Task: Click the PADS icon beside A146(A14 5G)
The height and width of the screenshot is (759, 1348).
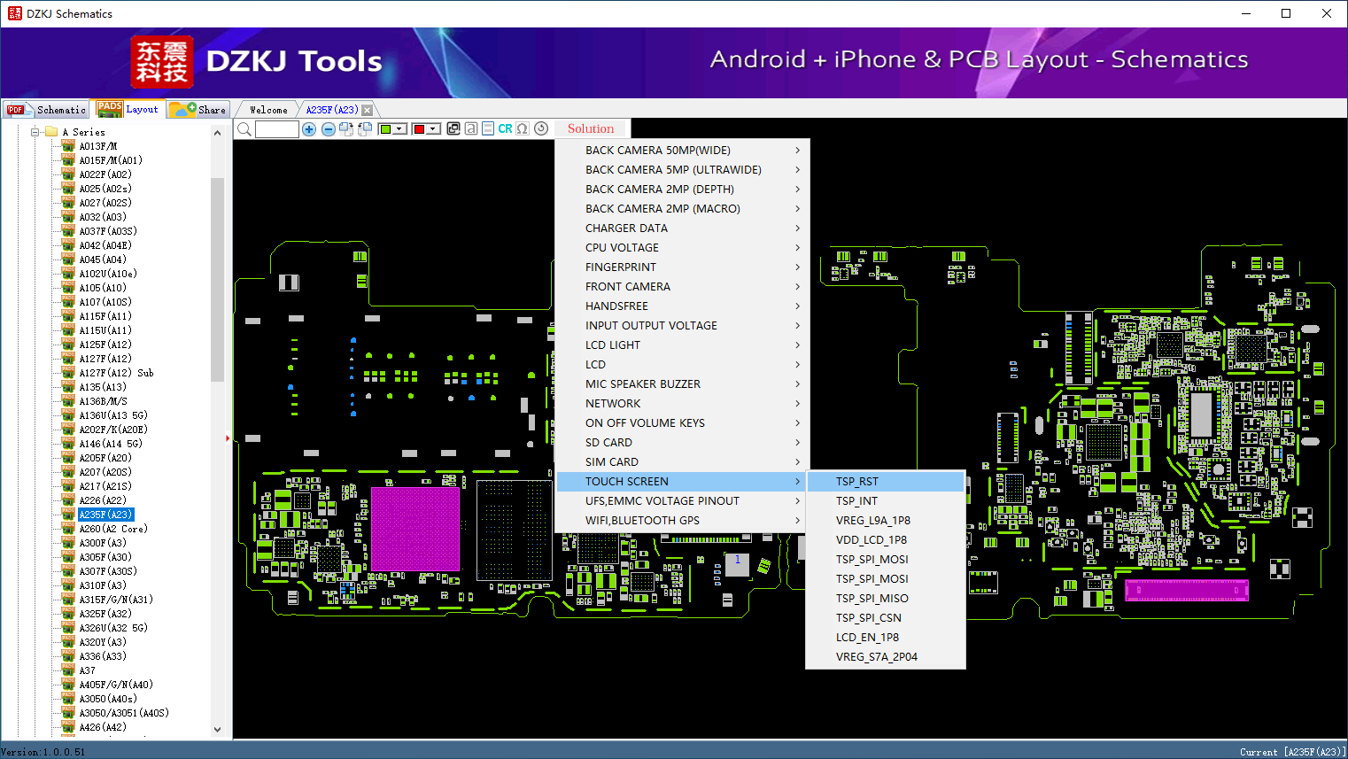Action: (68, 444)
